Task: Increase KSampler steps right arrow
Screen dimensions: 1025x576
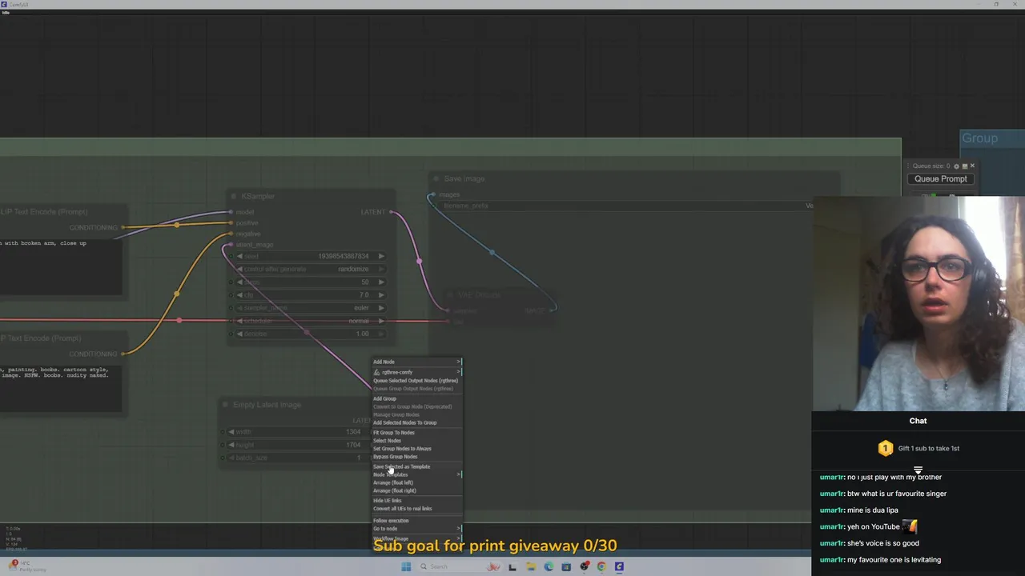Action: click(x=381, y=282)
